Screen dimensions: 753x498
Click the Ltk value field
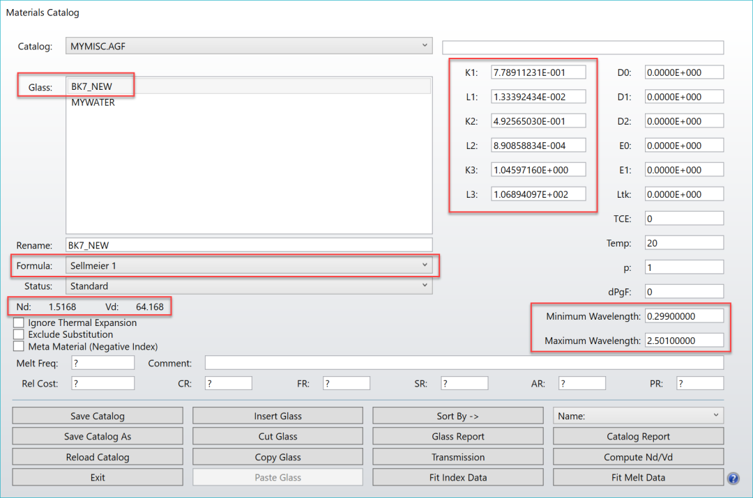pyautogui.click(x=684, y=194)
